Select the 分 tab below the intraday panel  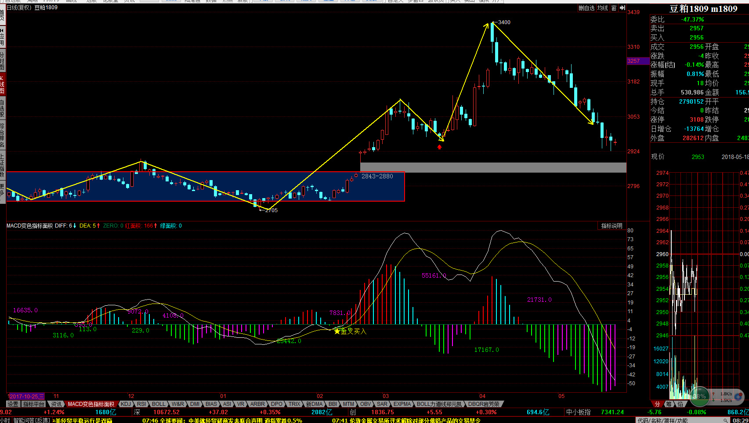point(657,404)
